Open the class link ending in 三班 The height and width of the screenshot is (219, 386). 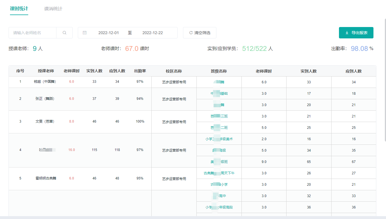pos(219,116)
